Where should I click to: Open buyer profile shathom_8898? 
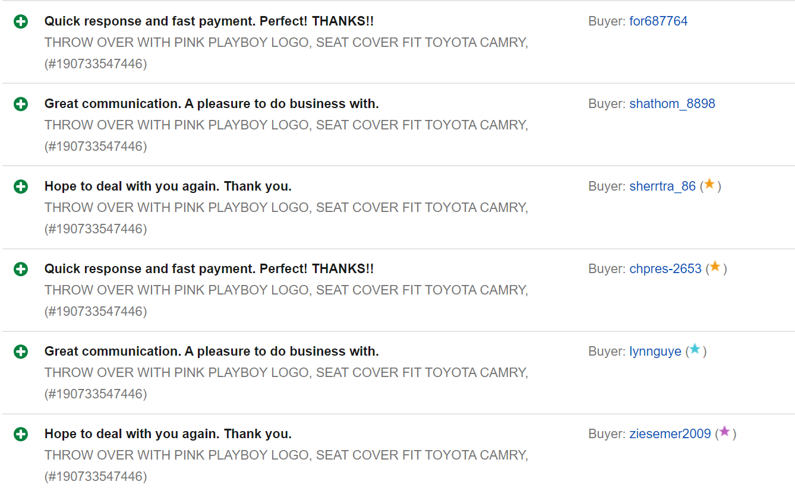[672, 104]
